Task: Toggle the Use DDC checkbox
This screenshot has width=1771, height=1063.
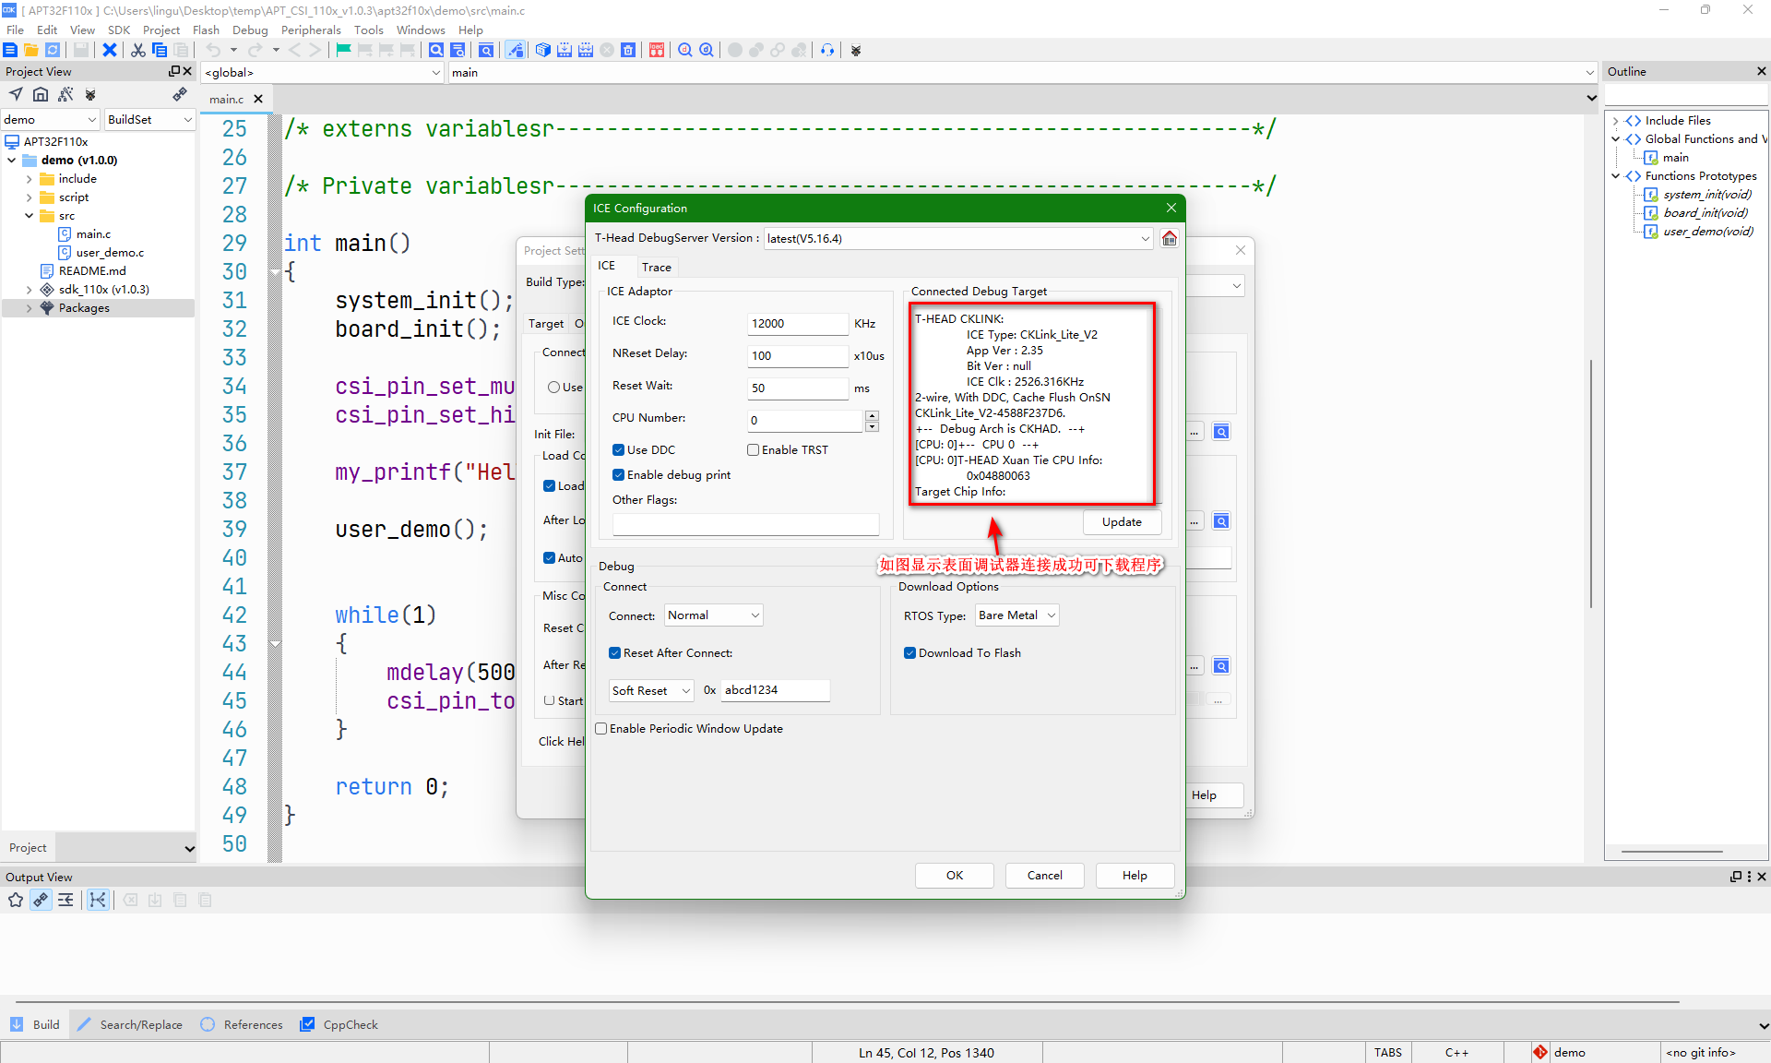Action: click(x=618, y=449)
